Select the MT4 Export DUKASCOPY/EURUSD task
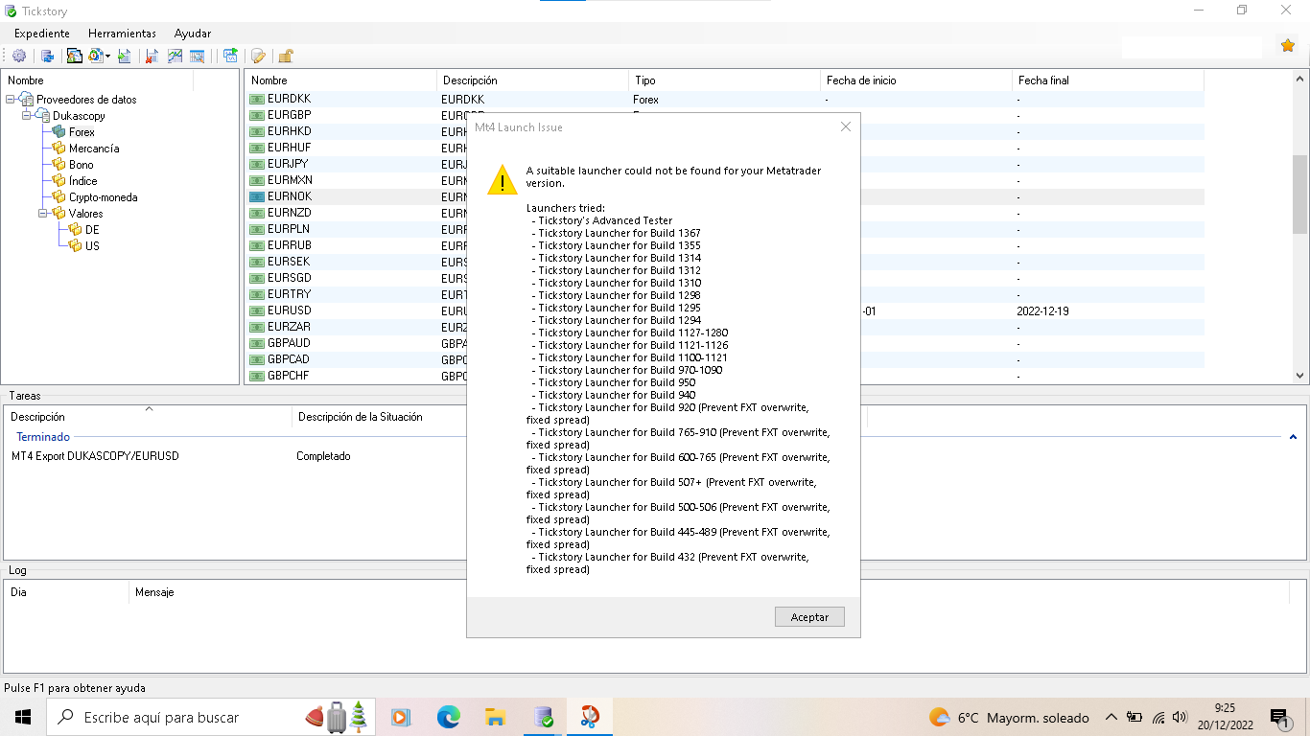This screenshot has height=736, width=1310. click(x=95, y=456)
